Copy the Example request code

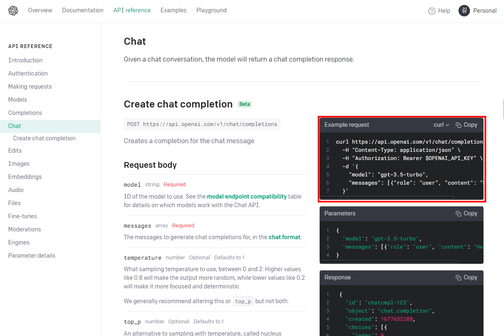pyautogui.click(x=467, y=125)
